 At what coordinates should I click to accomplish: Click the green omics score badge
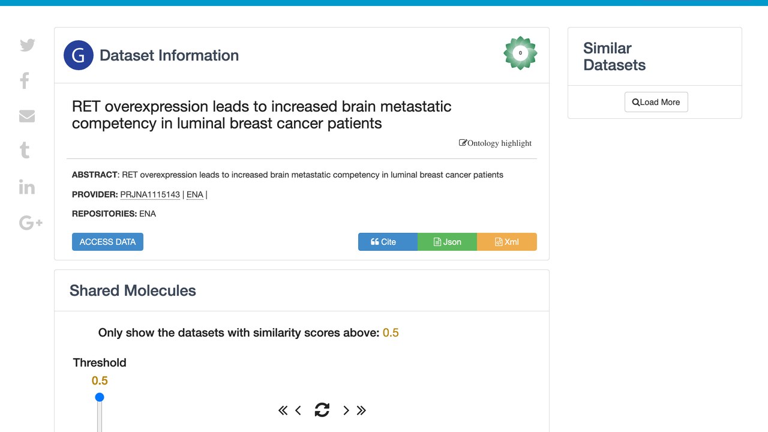point(520,53)
